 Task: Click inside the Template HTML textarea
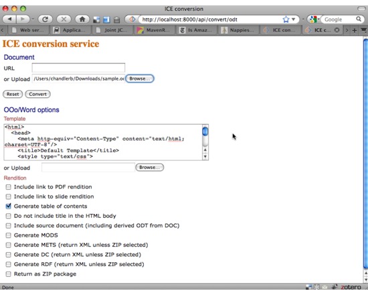103,142
